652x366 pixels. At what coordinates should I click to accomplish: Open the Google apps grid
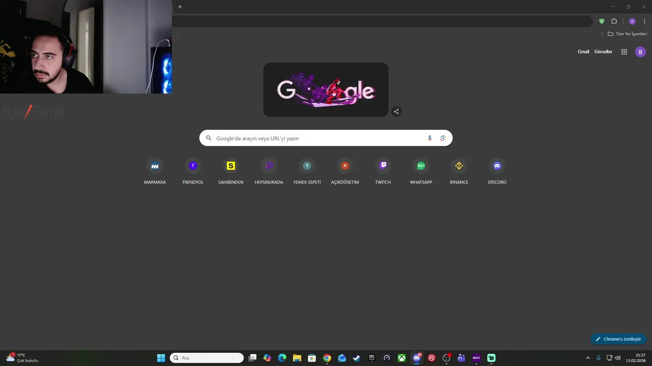[x=624, y=52]
